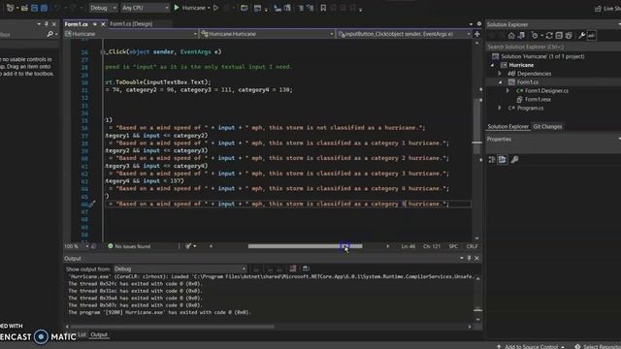Screen dimensions: 621x349
Task: Pin the Form1.cs tab
Action: tap(95, 24)
